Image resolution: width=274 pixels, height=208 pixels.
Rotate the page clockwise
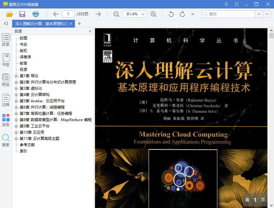182,14
